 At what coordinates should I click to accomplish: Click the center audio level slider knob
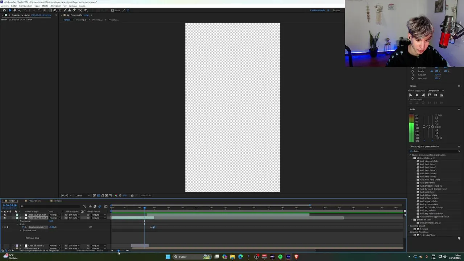pyautogui.click(x=428, y=127)
